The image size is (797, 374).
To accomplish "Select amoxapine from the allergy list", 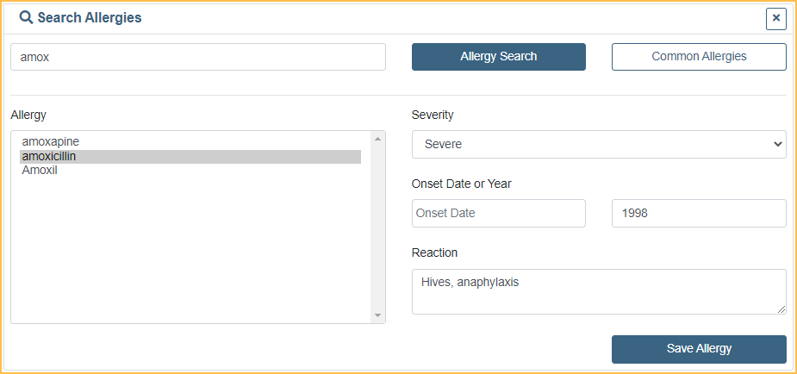I will click(x=51, y=141).
